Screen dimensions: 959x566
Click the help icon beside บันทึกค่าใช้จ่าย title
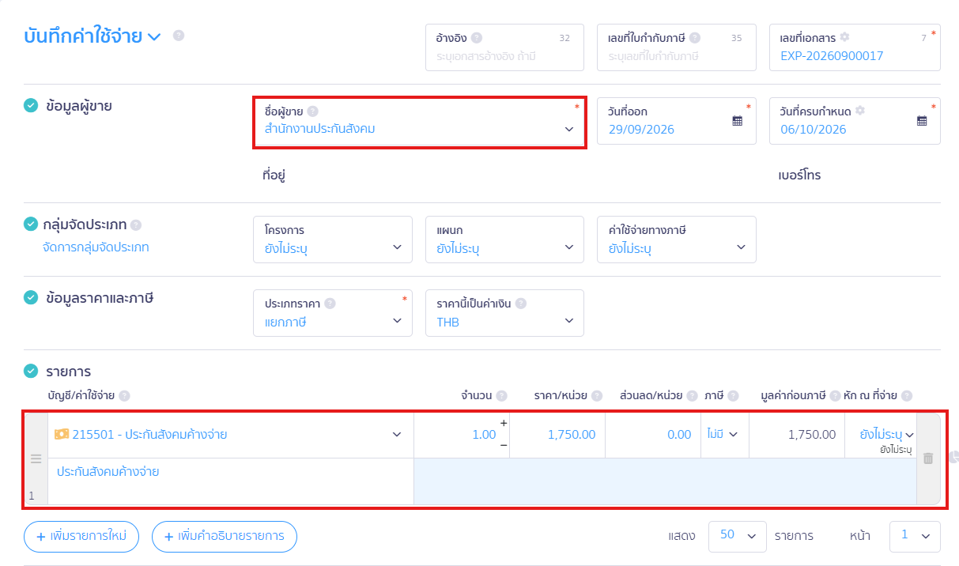tap(179, 36)
